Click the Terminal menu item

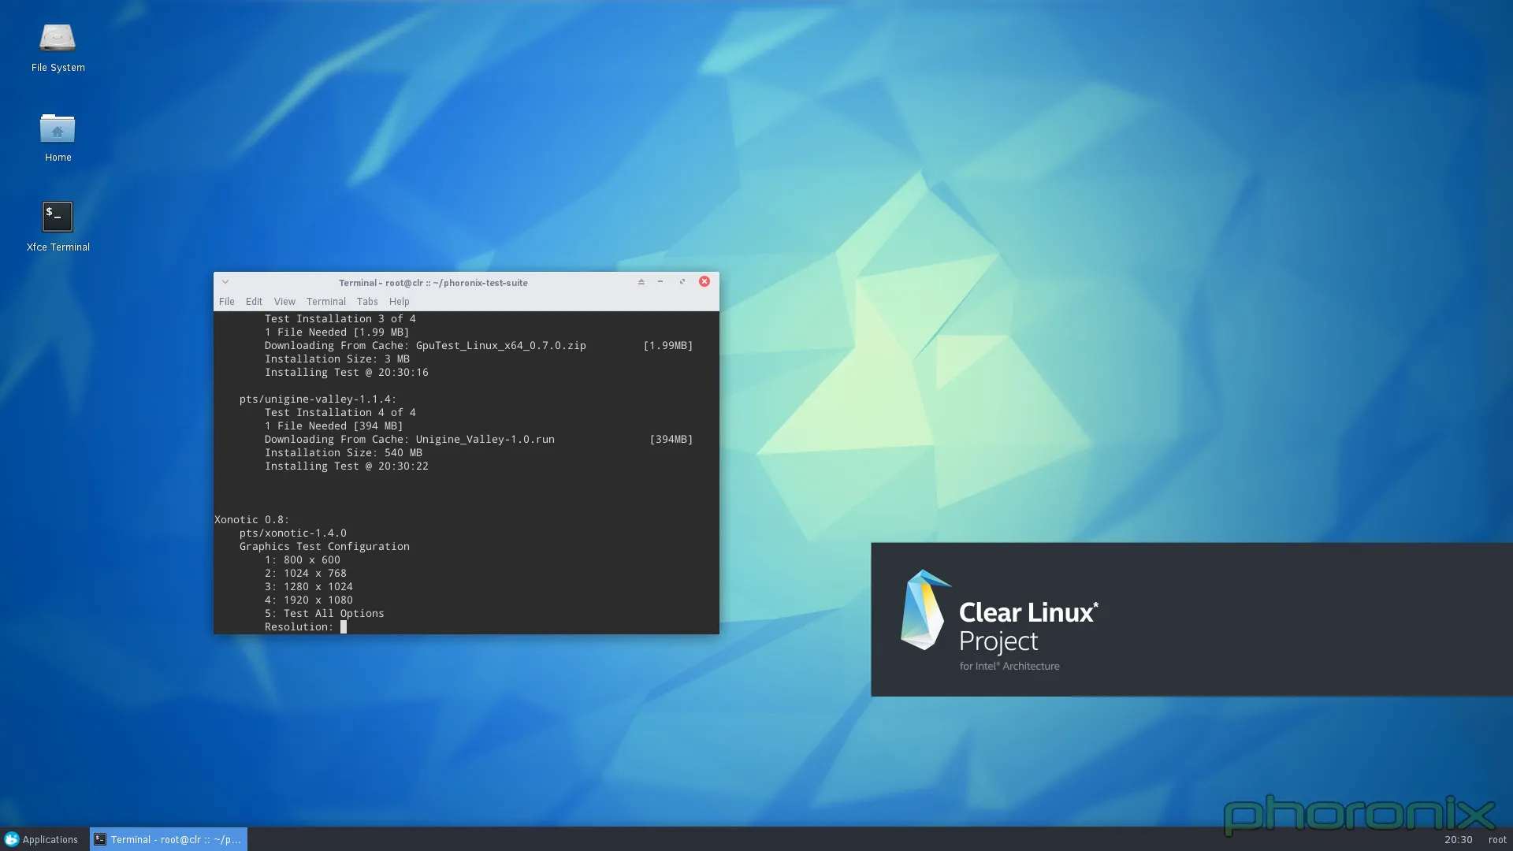(x=325, y=301)
